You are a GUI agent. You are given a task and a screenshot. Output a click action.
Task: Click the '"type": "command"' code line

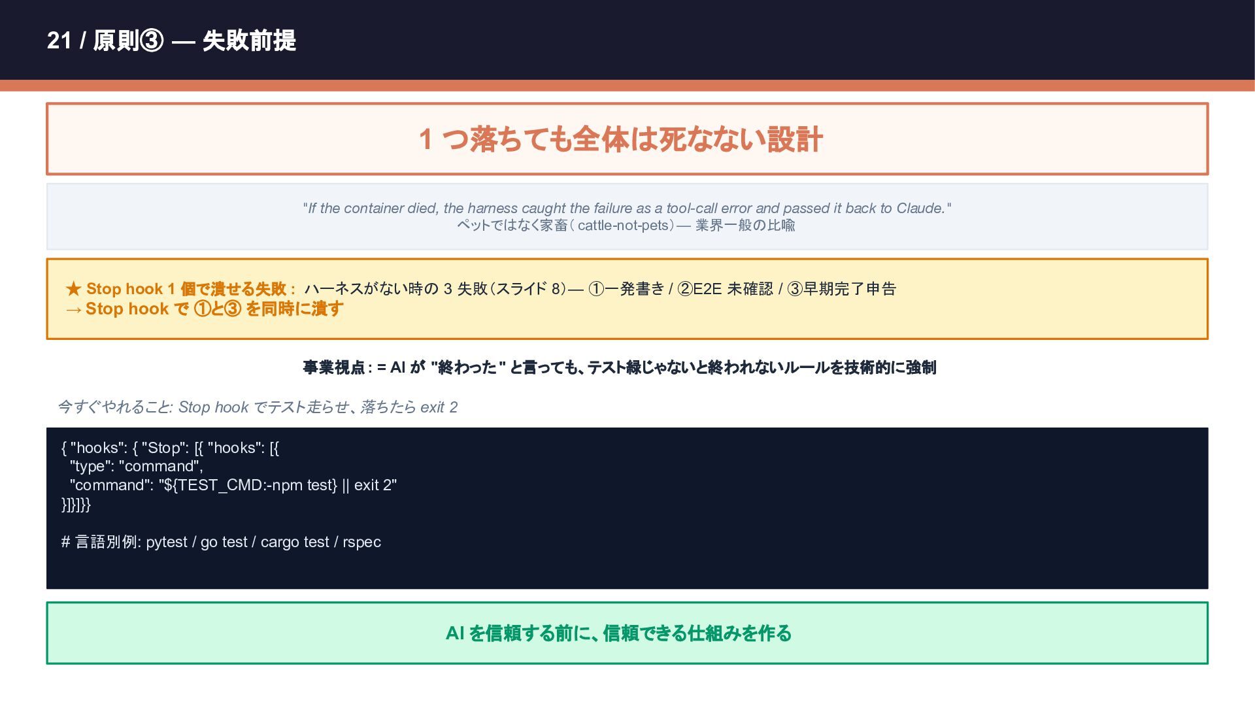click(x=136, y=466)
